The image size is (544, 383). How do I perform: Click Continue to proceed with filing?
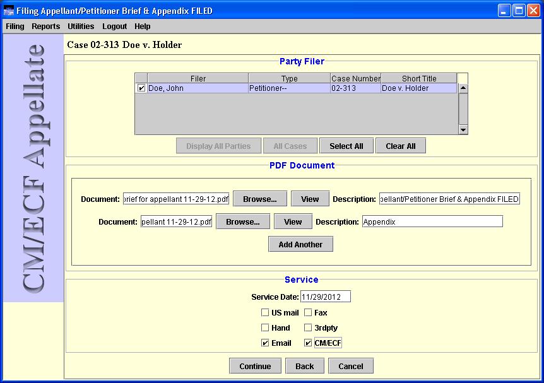[x=255, y=366]
